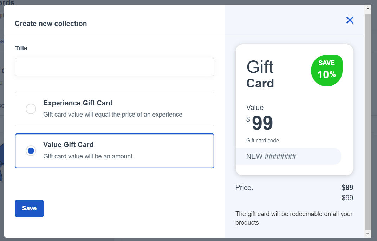The image size is (377, 241).
Task: Close the Create new collection dialog
Action: (x=350, y=20)
